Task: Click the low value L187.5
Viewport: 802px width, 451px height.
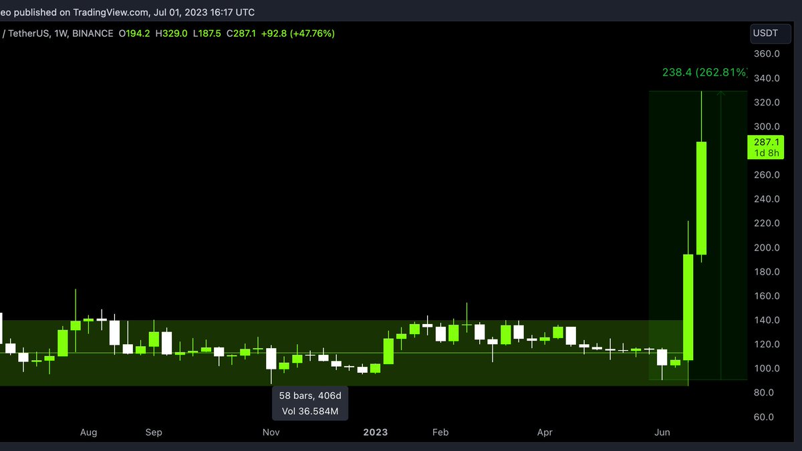Action: 207,33
